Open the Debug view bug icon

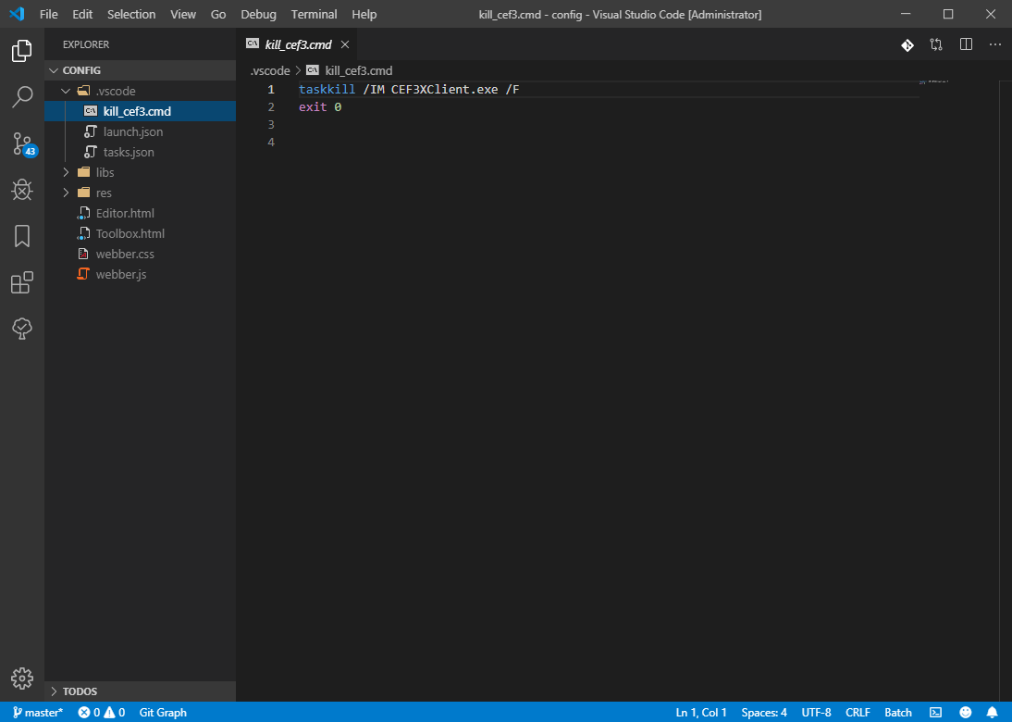22,190
